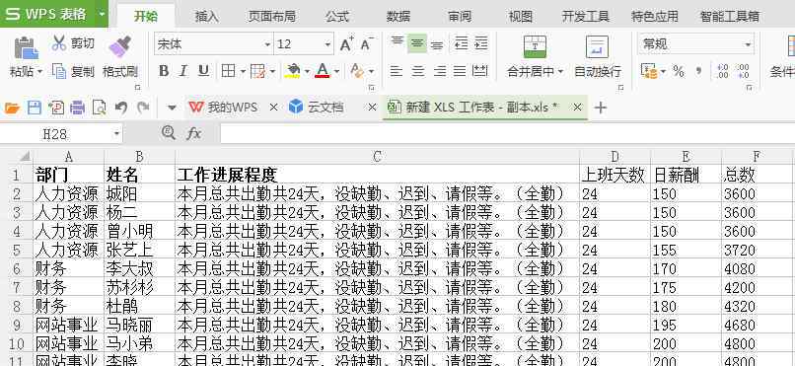
Task: Close the 我的WPS document tab
Action: point(273,108)
